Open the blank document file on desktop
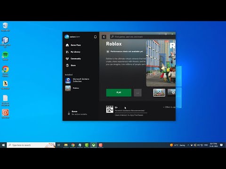The height and width of the screenshot is (169, 226). click(5, 100)
